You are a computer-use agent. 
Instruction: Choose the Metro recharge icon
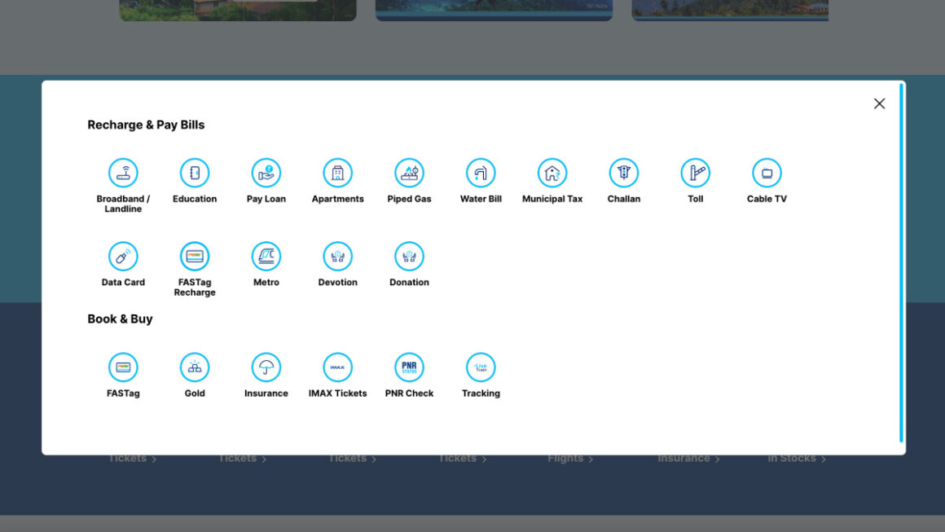[x=266, y=257]
